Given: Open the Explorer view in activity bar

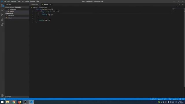Looking at the screenshot, I should [2, 5].
